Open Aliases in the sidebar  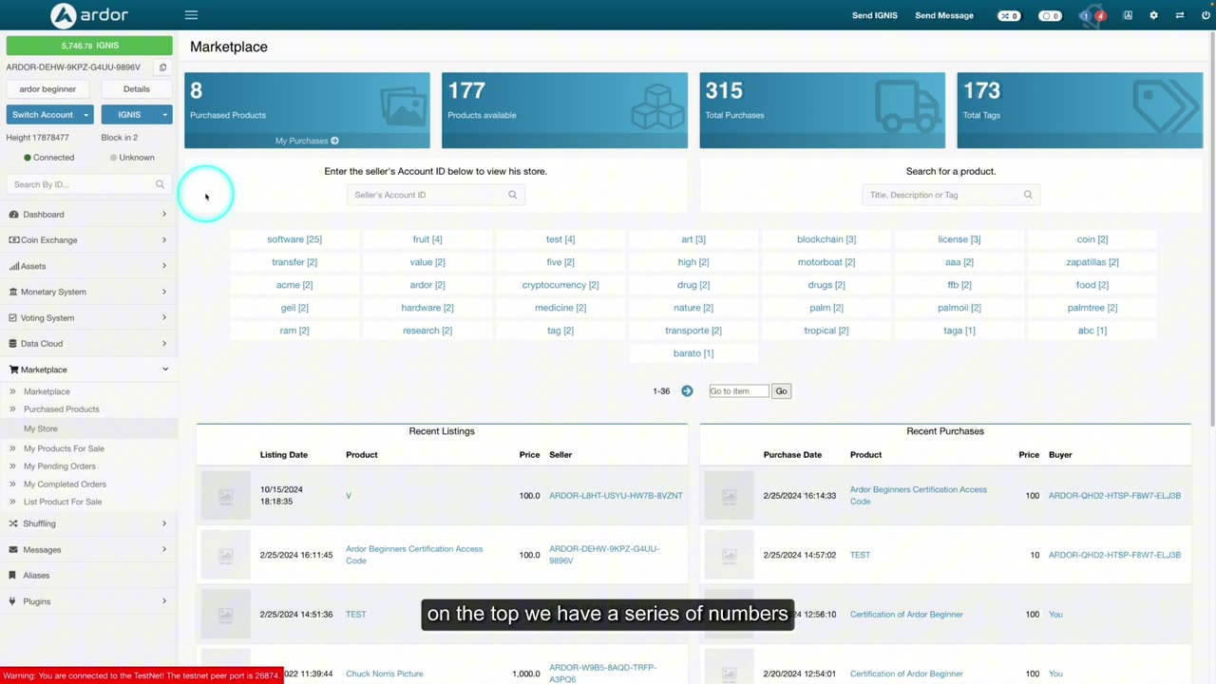point(88,576)
